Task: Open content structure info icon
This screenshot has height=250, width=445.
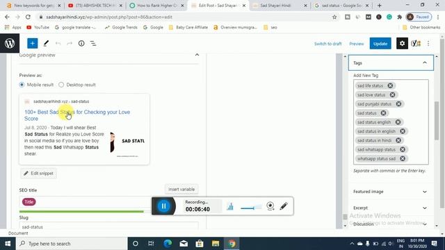Action: coord(81,43)
